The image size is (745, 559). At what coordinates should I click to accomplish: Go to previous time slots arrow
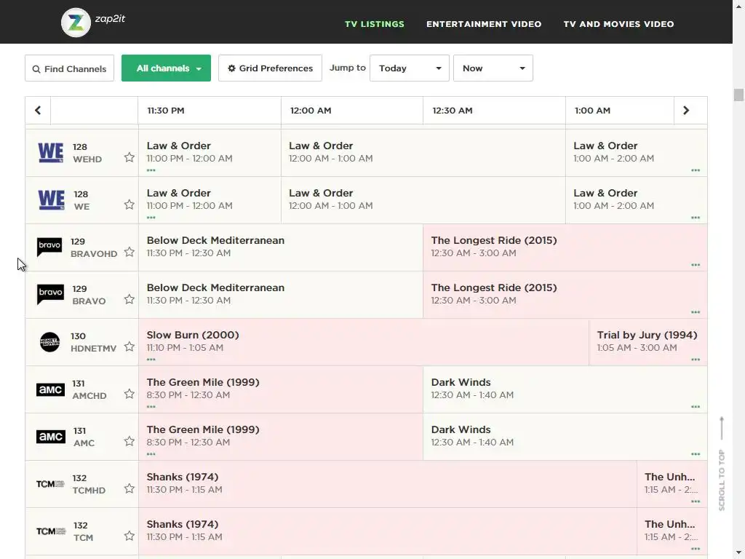coord(38,111)
